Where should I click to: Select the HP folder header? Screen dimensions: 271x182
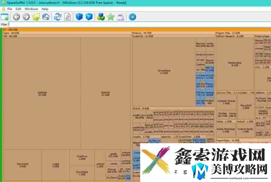click(67, 36)
